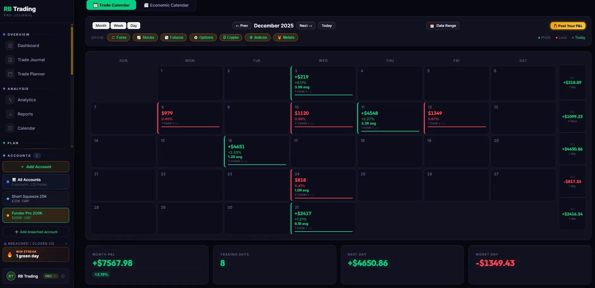Click the Date Range calendar icon
This screenshot has height=288, width=595.
click(x=432, y=26)
